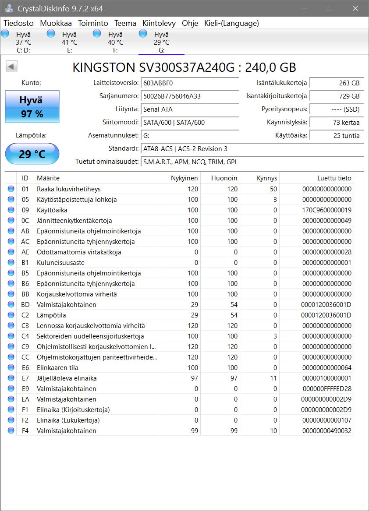This screenshot has width=369, height=511.
Task: Click the Määrite column header
Action: click(97, 178)
